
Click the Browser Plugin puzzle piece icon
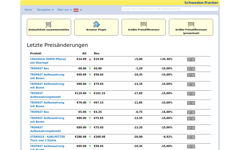[x=96, y=24]
